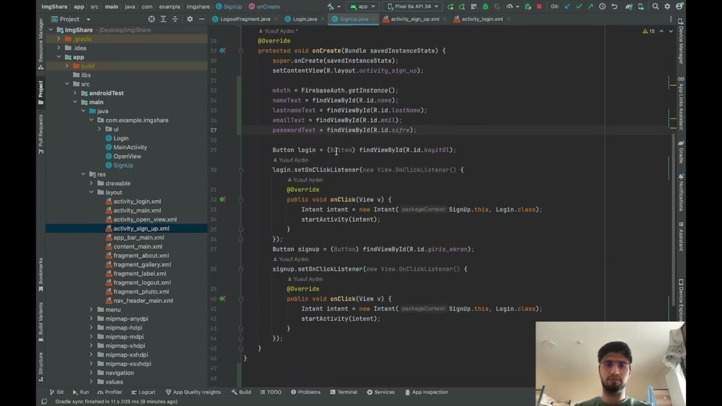722x406 pixels.
Task: Collapse the ImgShare root folder
Action: click(51, 30)
